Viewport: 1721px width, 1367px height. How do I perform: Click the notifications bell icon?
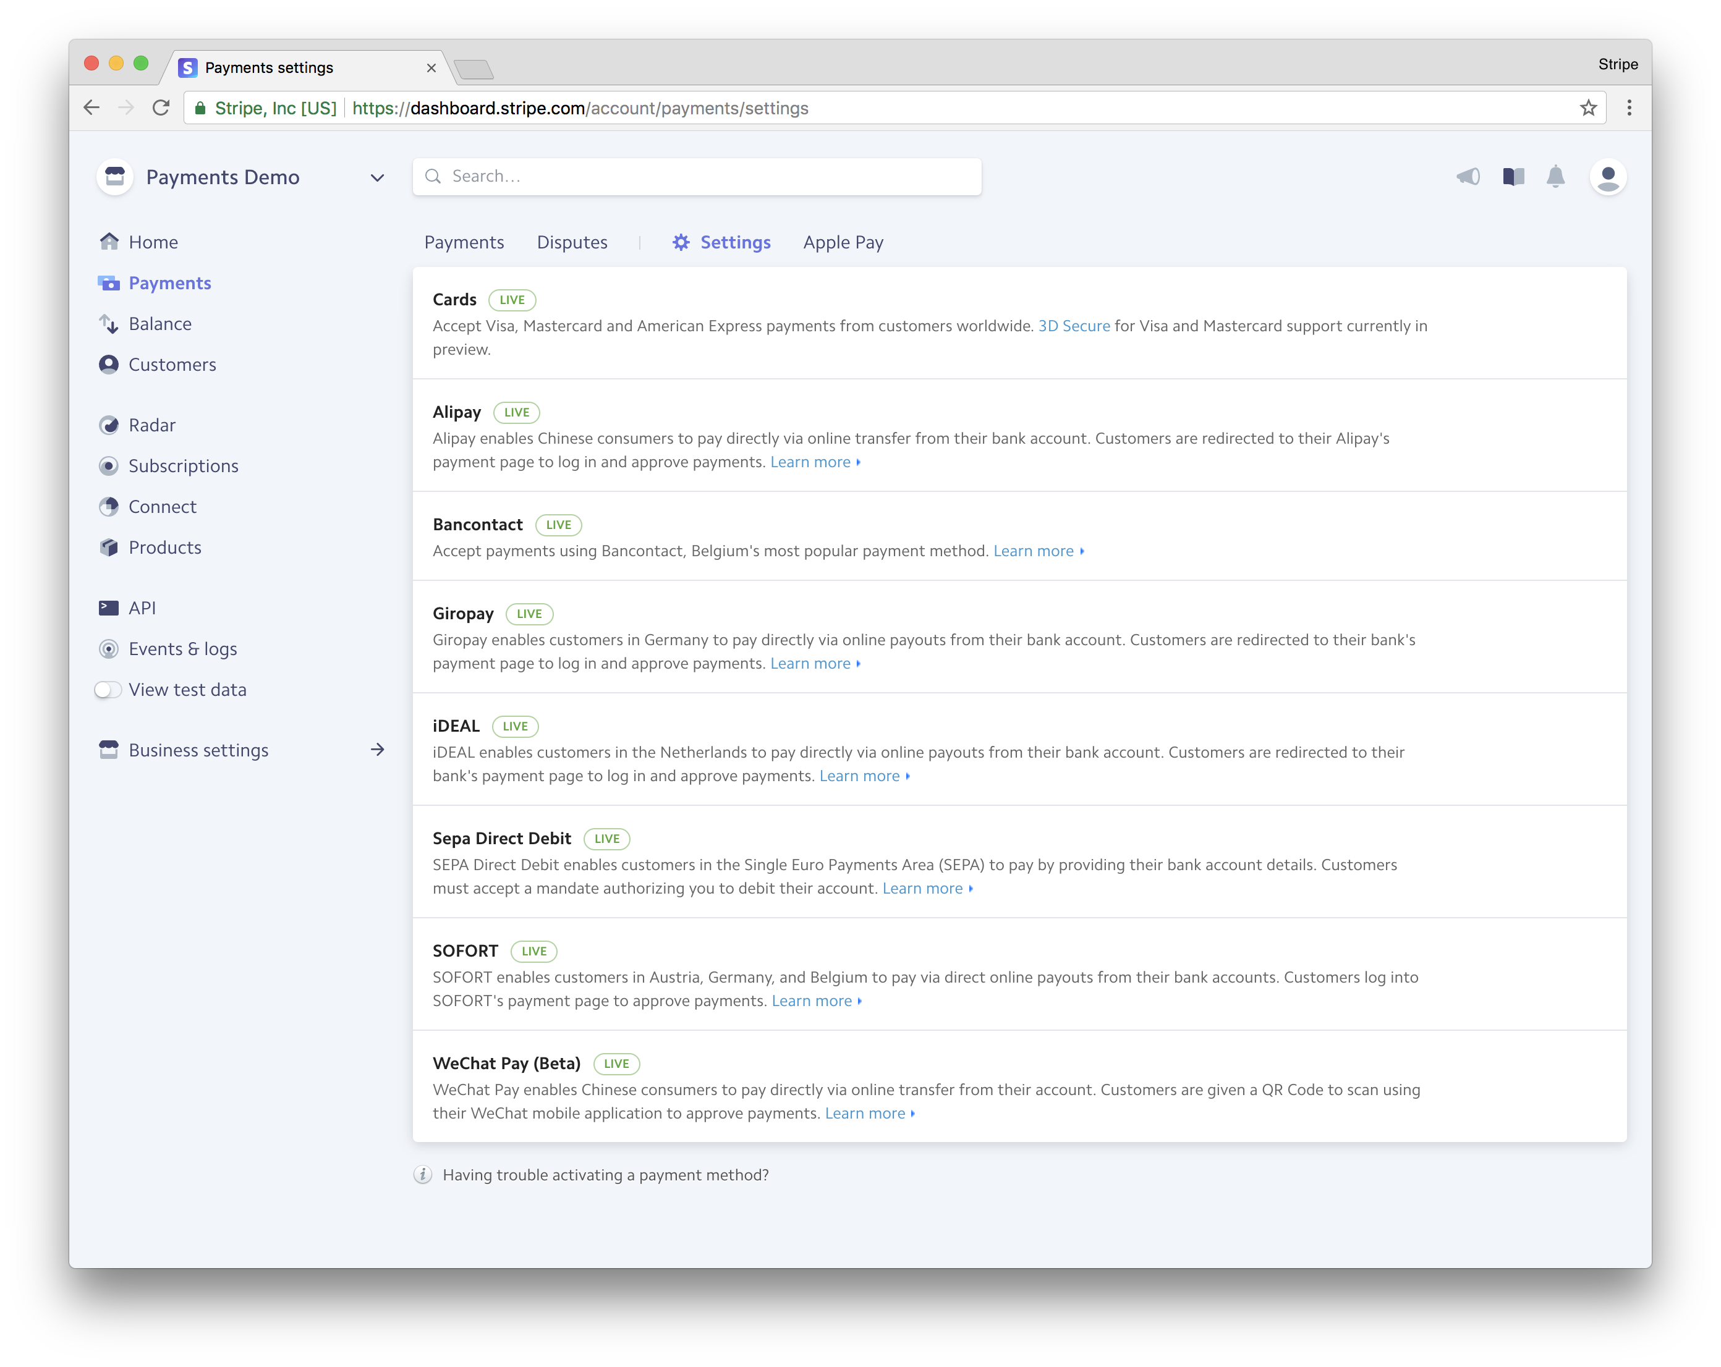[x=1555, y=176]
